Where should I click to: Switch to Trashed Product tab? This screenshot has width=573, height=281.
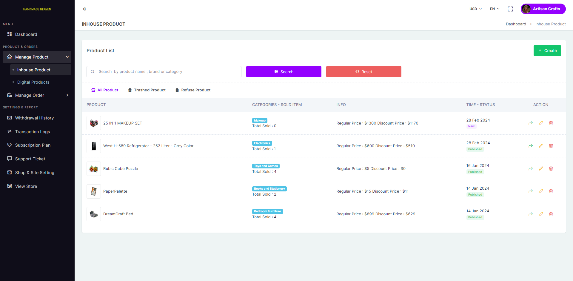tap(147, 90)
